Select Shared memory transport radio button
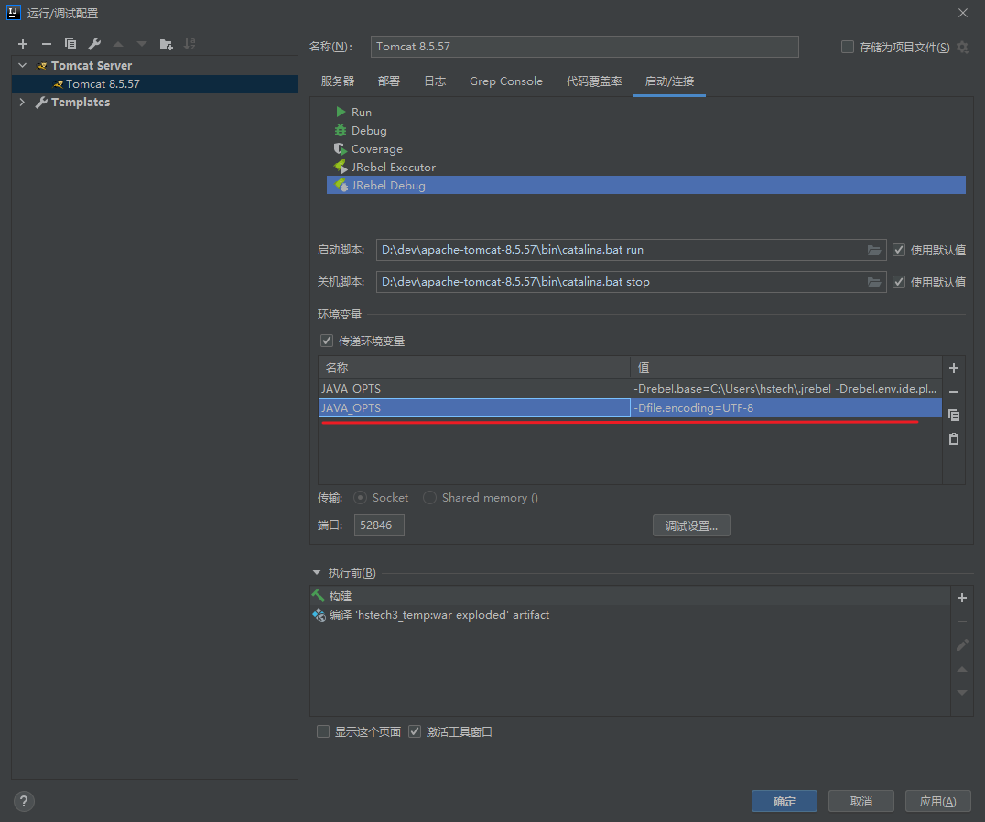Viewport: 985px width, 822px height. coord(429,498)
